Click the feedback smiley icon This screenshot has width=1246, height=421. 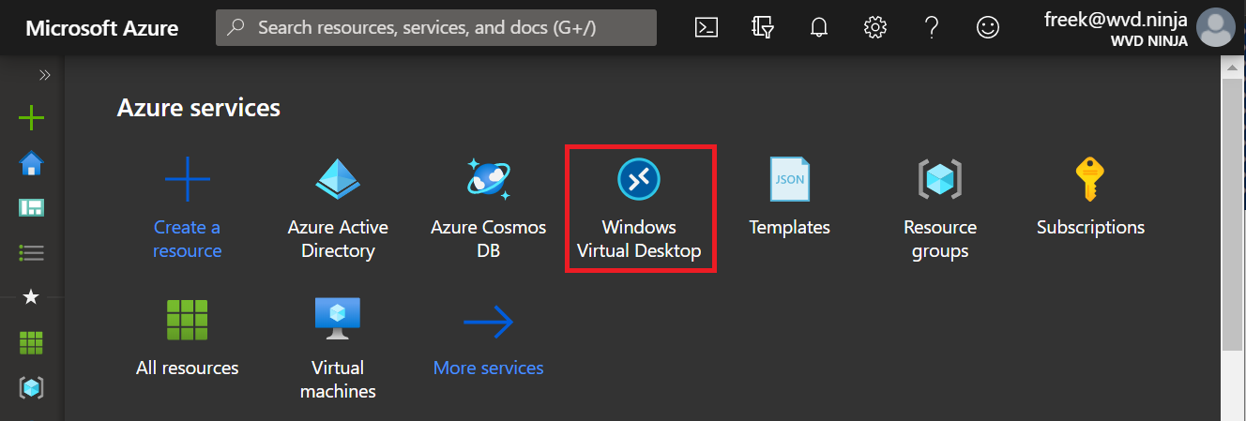click(x=988, y=27)
